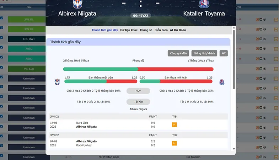Click the Kataller Toyama crest beside the conceded bar
Image resolution: width=279 pixels, height=160 pixels.
[x=222, y=82]
